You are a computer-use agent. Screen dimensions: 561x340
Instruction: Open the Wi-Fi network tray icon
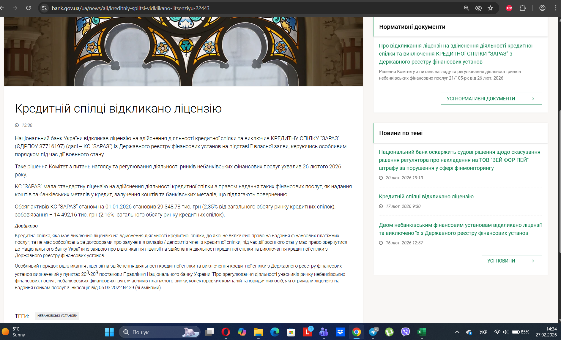click(x=497, y=332)
